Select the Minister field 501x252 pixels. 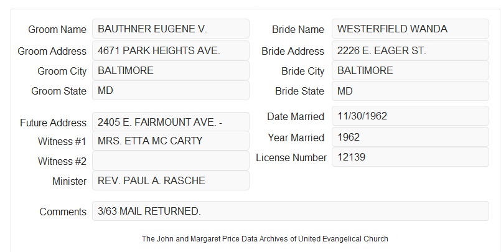coord(171,180)
